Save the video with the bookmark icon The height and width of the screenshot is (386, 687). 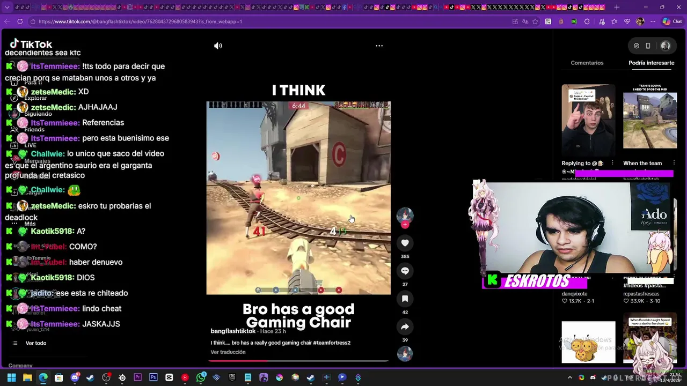coord(405,299)
